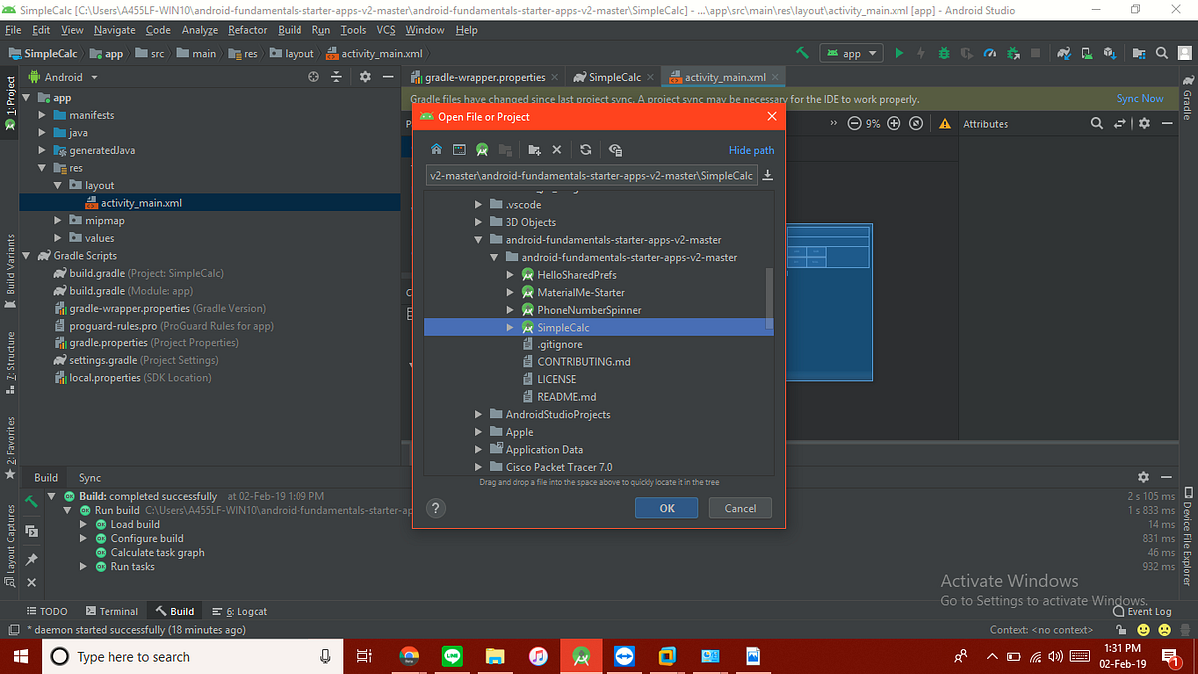Viewport: 1198px width, 674px height.
Task: Debug the app using the bug icon
Action: coord(943,53)
